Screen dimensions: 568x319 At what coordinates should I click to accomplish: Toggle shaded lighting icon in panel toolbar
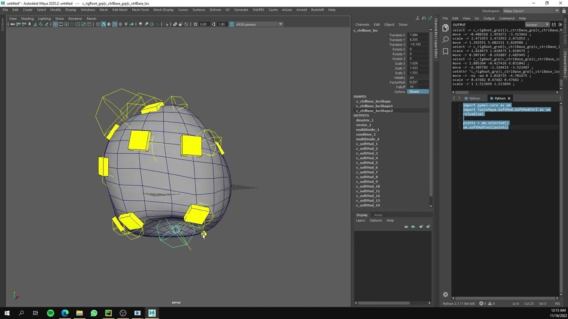(126, 24)
